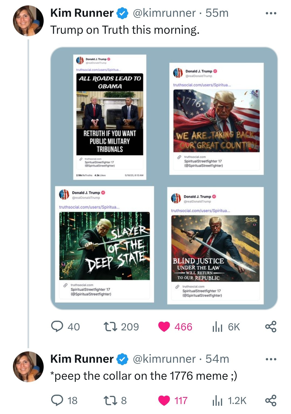This screenshot has width=291, height=414.
Task: Open the 'Slayer of the Deep State' image
Action: [x=105, y=246]
